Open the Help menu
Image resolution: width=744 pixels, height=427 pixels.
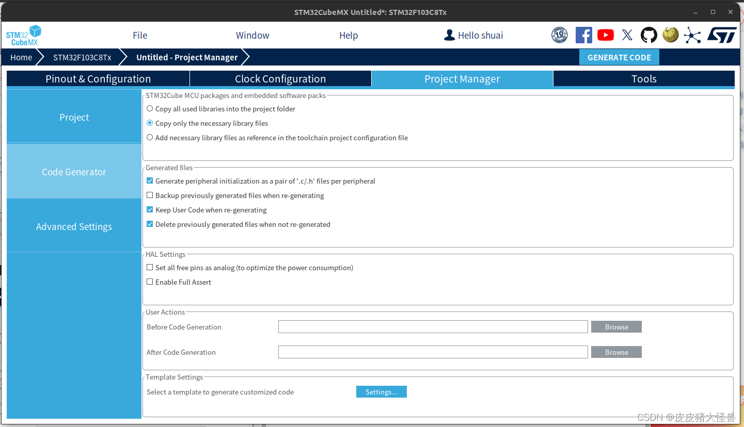click(x=349, y=35)
